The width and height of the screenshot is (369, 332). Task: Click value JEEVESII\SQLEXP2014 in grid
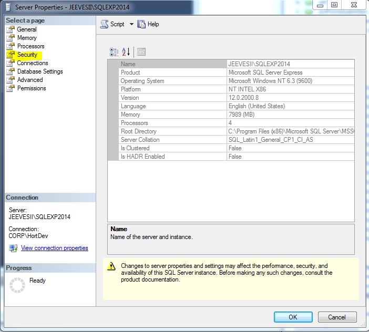(259, 64)
